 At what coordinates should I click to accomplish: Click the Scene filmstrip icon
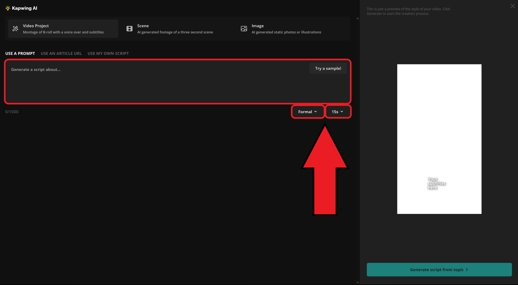(129, 28)
